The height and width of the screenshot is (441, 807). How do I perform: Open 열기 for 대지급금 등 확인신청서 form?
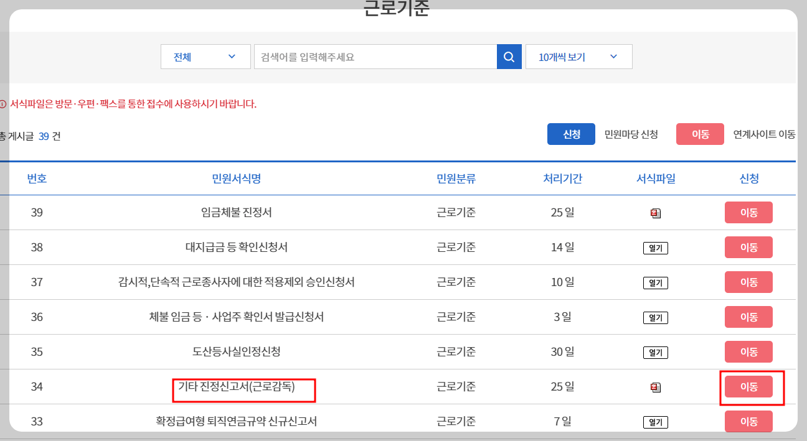[654, 248]
